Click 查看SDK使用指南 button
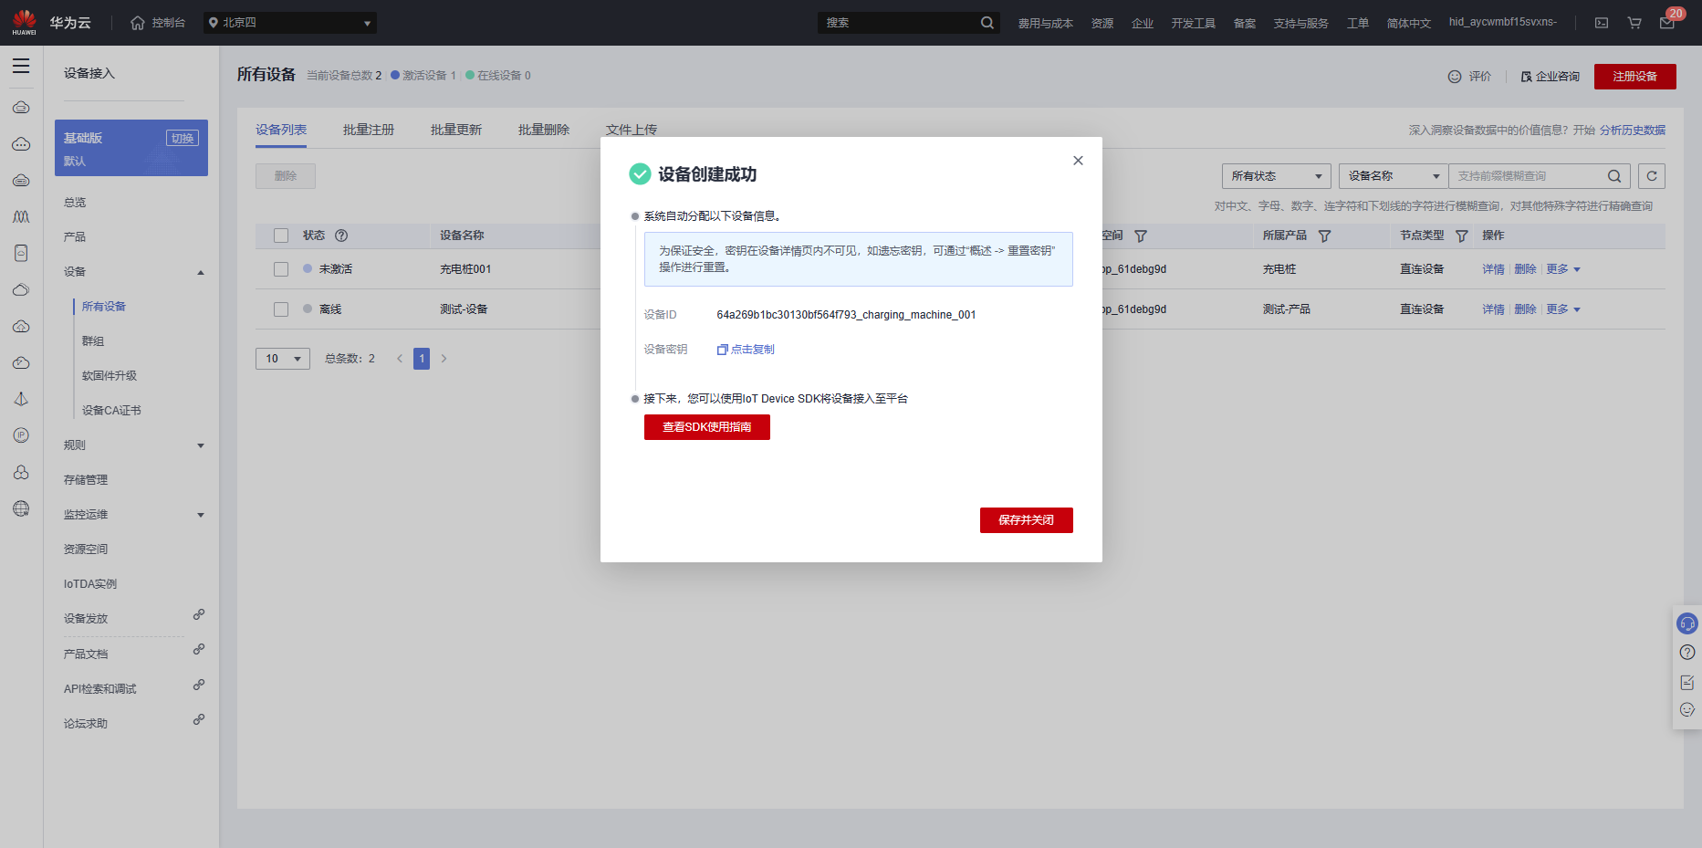Image resolution: width=1702 pixels, height=848 pixels. pos(707,427)
